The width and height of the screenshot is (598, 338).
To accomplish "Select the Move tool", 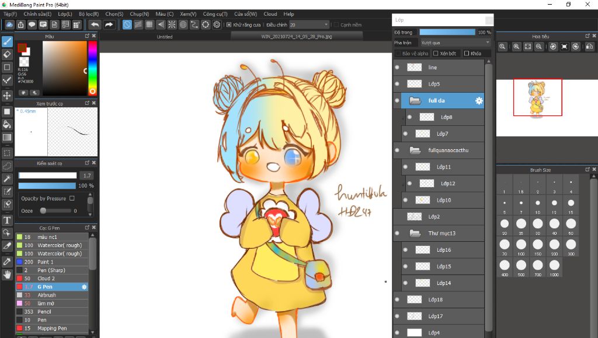I will (7, 95).
